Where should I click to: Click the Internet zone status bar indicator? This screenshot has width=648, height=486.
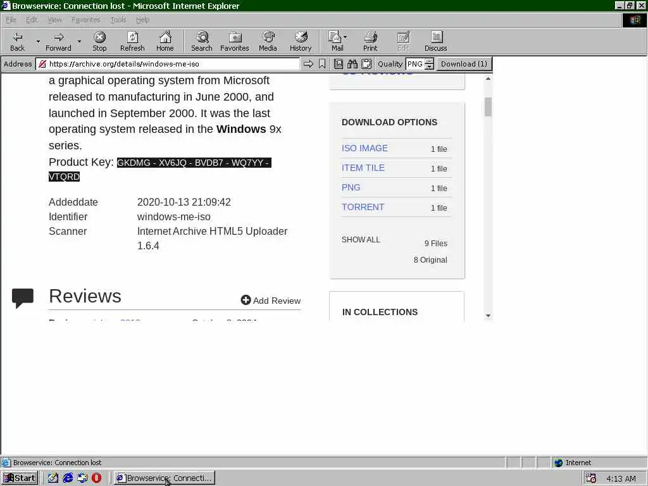click(572, 463)
